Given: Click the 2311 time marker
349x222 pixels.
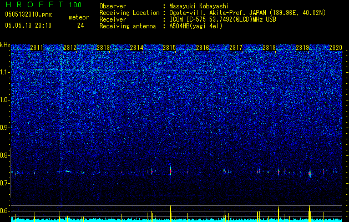Looking at the screenshot, I should tap(37, 47).
